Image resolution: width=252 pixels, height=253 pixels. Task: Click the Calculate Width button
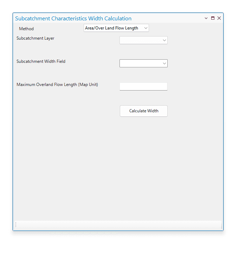144,111
